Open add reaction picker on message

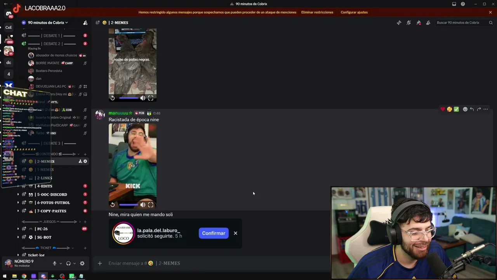(x=465, y=109)
